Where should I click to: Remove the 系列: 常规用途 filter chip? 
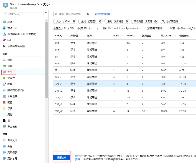127,21
